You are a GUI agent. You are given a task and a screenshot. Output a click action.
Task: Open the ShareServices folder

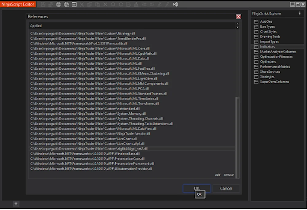267,72
